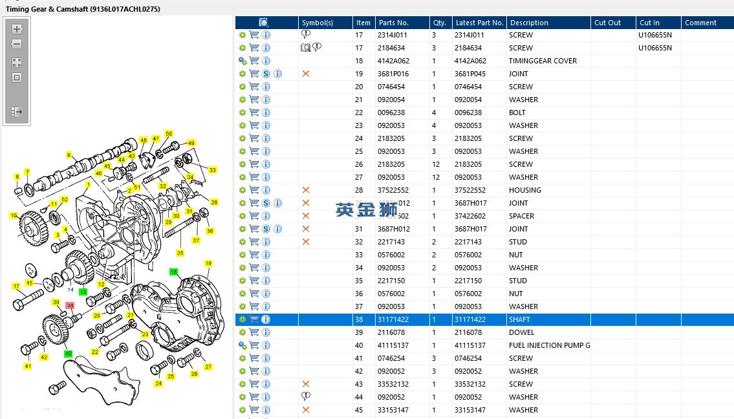734x419 pixels.
Task: Click the Qty. column header
Action: tap(440, 23)
